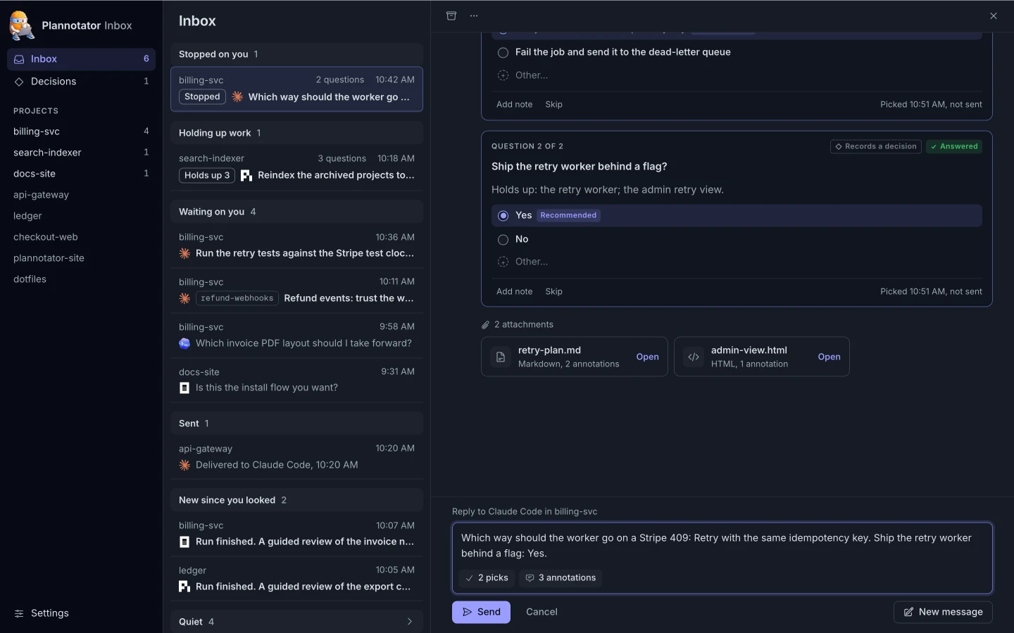Collapse the Sent section
The width and height of the screenshot is (1014, 633).
pos(296,423)
